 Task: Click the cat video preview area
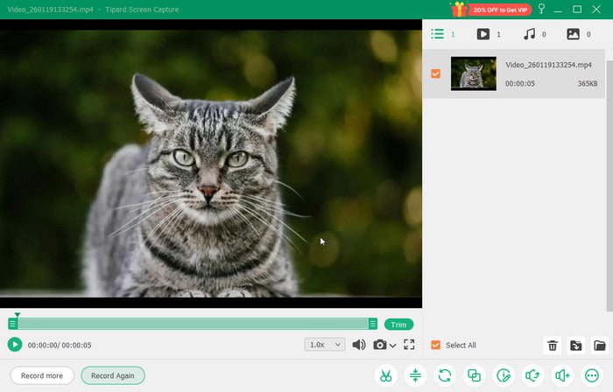click(x=211, y=164)
